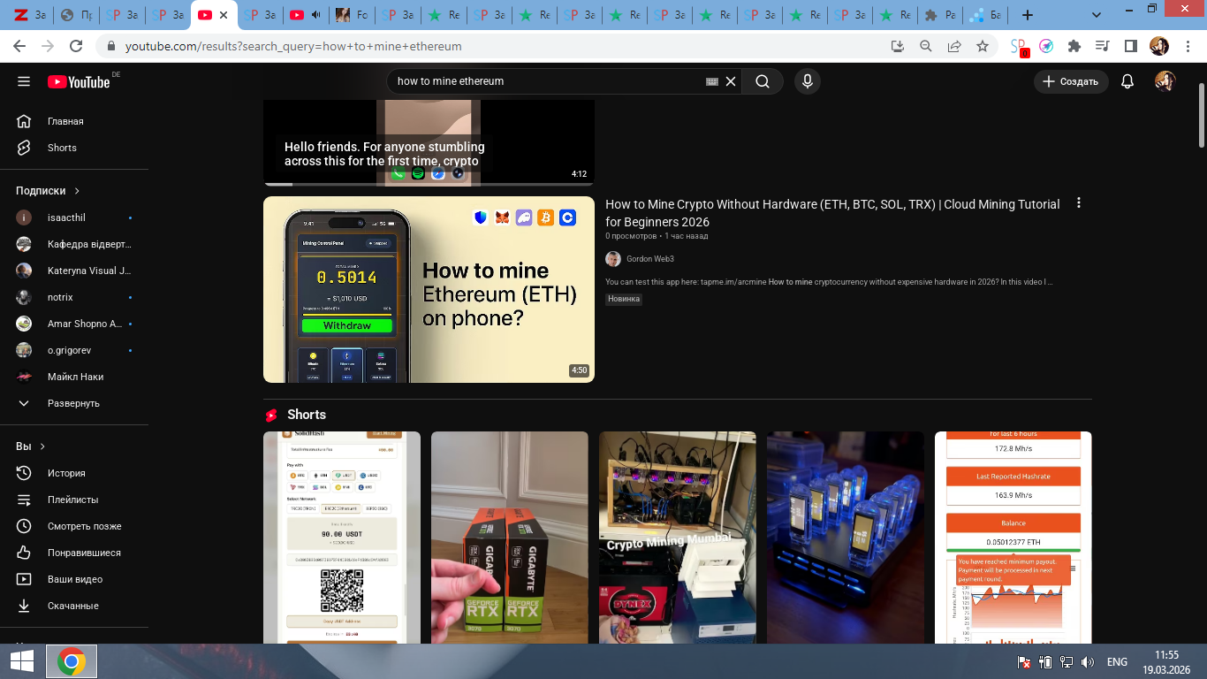Viewport: 1207px width, 679px height.
Task: Play the 'Hello friends' video thumbnail
Action: (429, 142)
